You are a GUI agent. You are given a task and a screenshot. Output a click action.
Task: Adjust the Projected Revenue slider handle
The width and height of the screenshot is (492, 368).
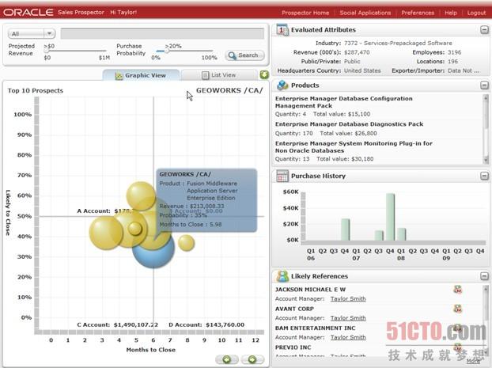[x=47, y=50]
